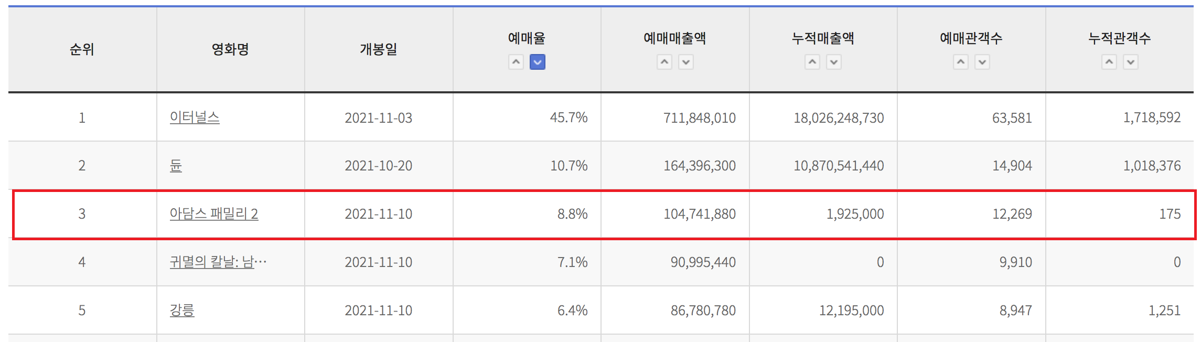Click the 개봉일 column header
This screenshot has height=342, width=1201.
click(x=379, y=49)
